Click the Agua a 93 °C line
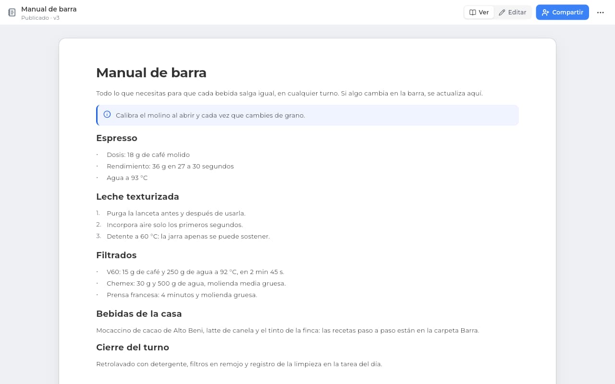The width and height of the screenshot is (615, 384). pyautogui.click(x=127, y=178)
